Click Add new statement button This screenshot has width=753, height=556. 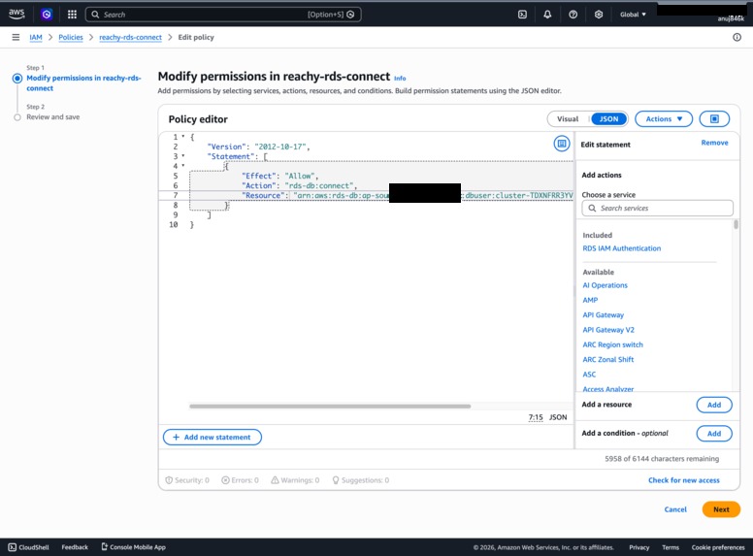point(213,437)
